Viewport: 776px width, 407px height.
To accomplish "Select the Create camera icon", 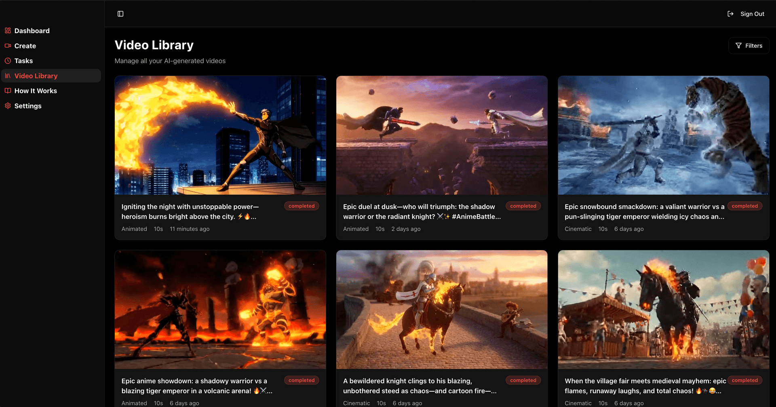I will 8,46.
